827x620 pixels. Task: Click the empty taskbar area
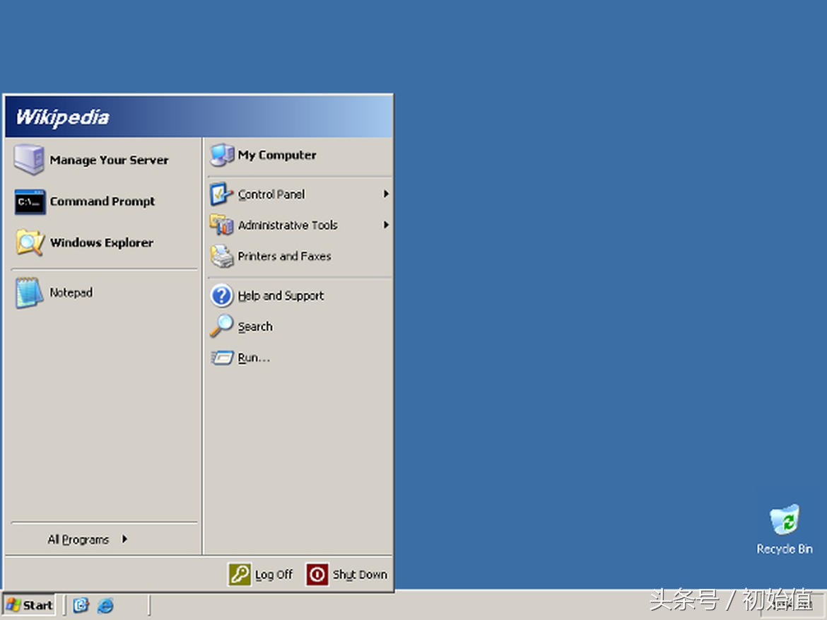(424, 606)
